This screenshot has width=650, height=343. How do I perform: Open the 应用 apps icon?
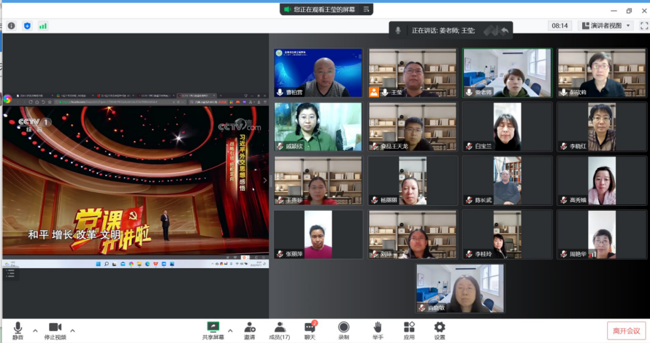coord(409,330)
